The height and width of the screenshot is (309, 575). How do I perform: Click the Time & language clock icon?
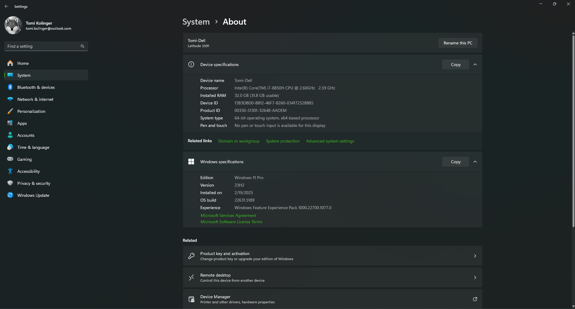[10, 147]
